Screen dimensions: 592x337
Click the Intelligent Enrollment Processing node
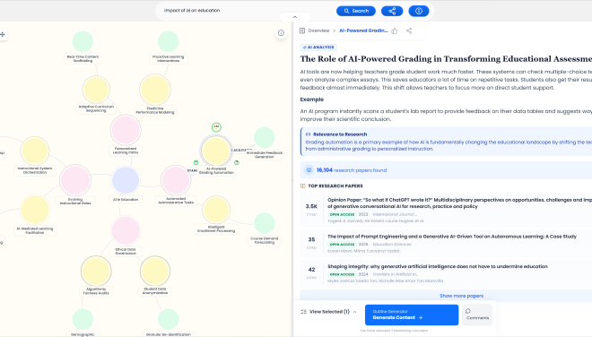[x=216, y=210]
